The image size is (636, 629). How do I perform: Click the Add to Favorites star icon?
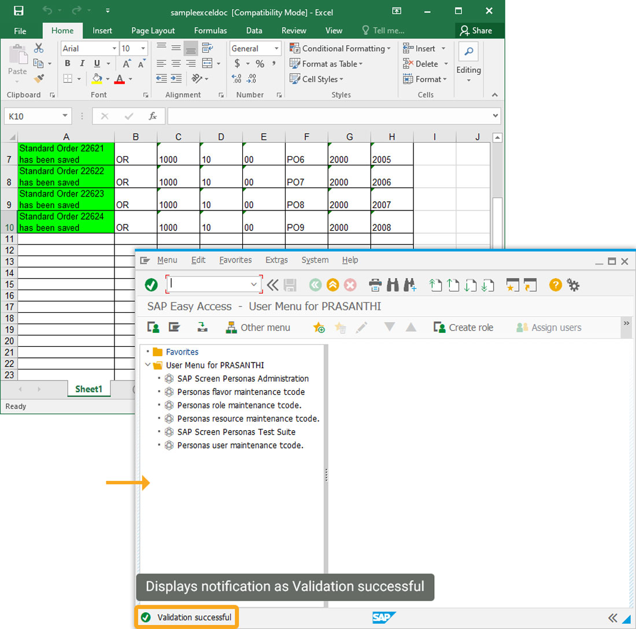point(319,327)
